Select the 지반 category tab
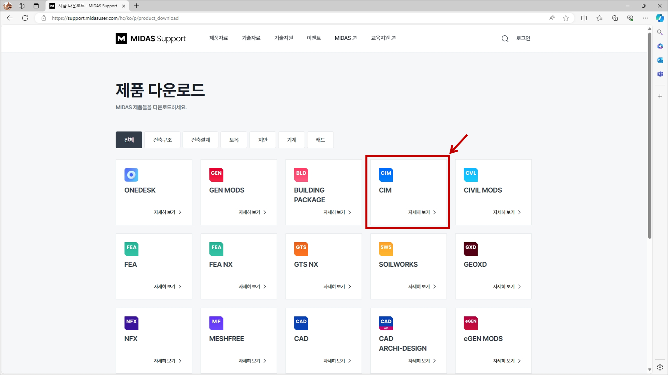The image size is (668, 375). coord(263,140)
